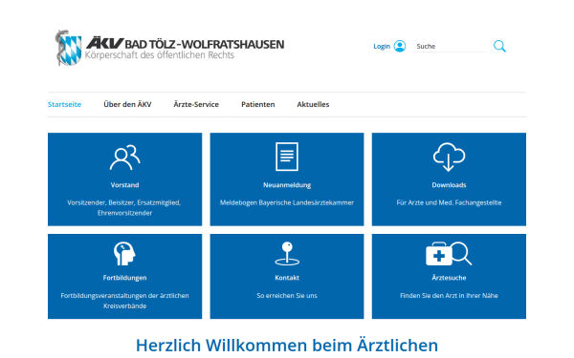Screen dimensions: 574x358
Task: Click the Fortbildungen head icon
Action: pyautogui.click(x=124, y=253)
